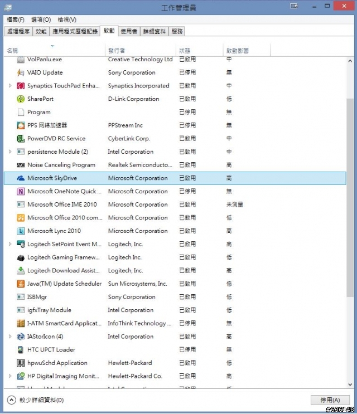Expand the IAStorIcon (4) group

point(10,337)
